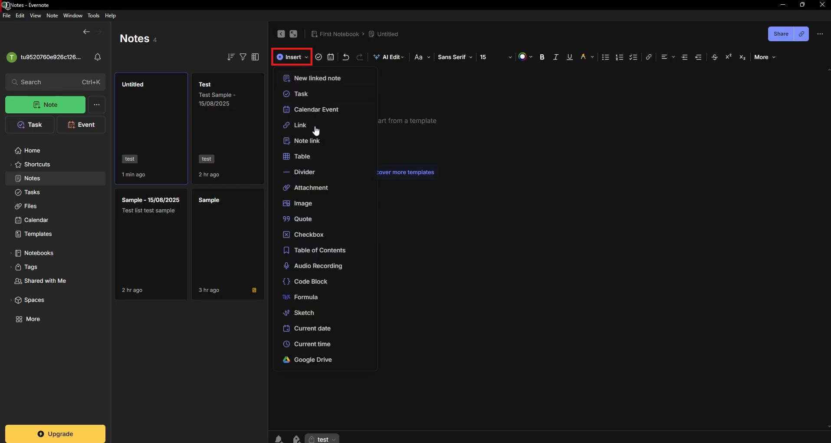The width and height of the screenshot is (831, 443).
Task: Open the text alignment dropdown
Action: click(668, 57)
